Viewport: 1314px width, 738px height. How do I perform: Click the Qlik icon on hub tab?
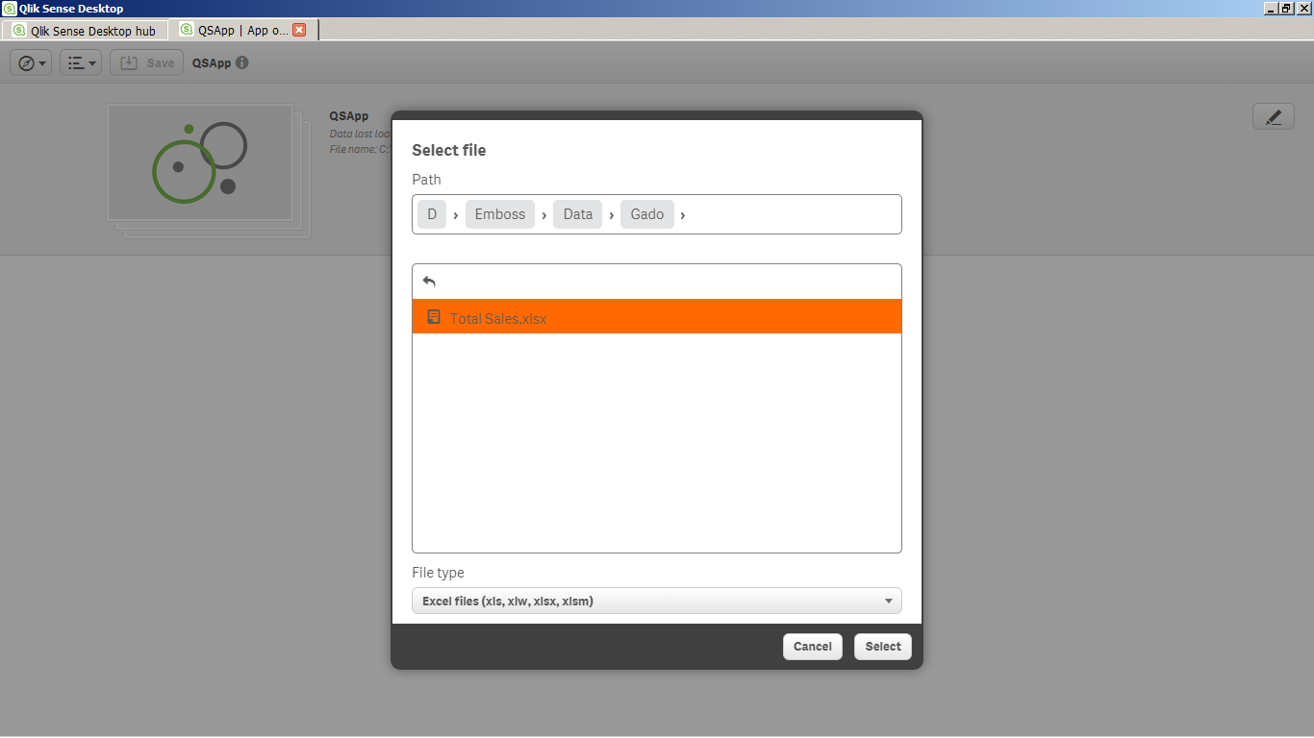click(x=19, y=31)
